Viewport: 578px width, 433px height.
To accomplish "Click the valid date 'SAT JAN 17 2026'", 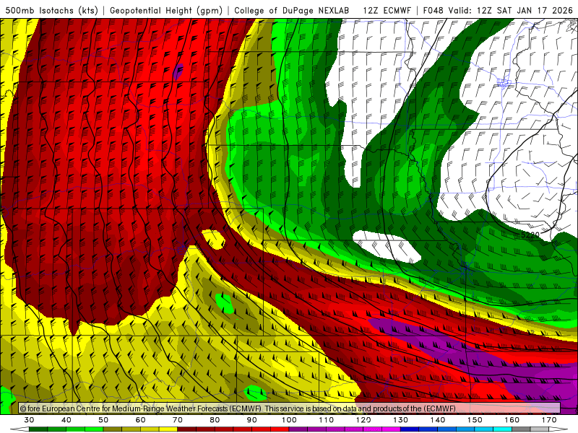I will [x=535, y=10].
